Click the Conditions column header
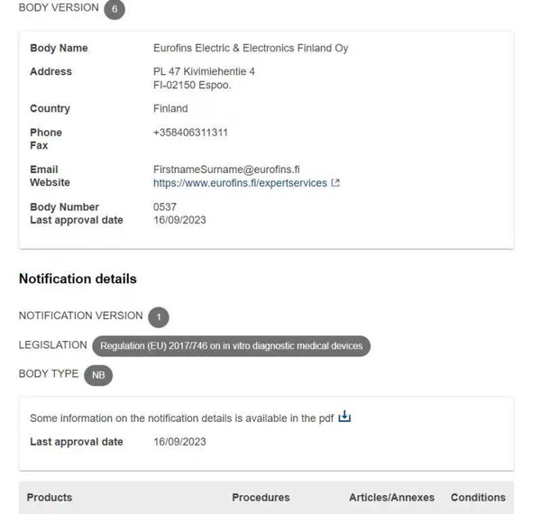Viewport: 541px width, 514px height. 478,498
